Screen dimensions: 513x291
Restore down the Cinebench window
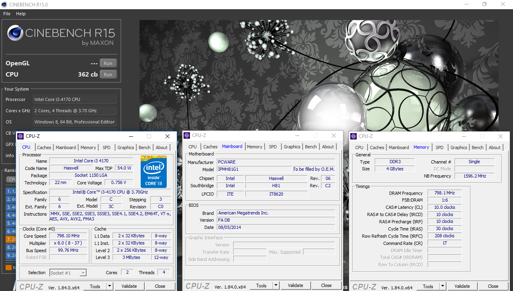click(x=485, y=4)
